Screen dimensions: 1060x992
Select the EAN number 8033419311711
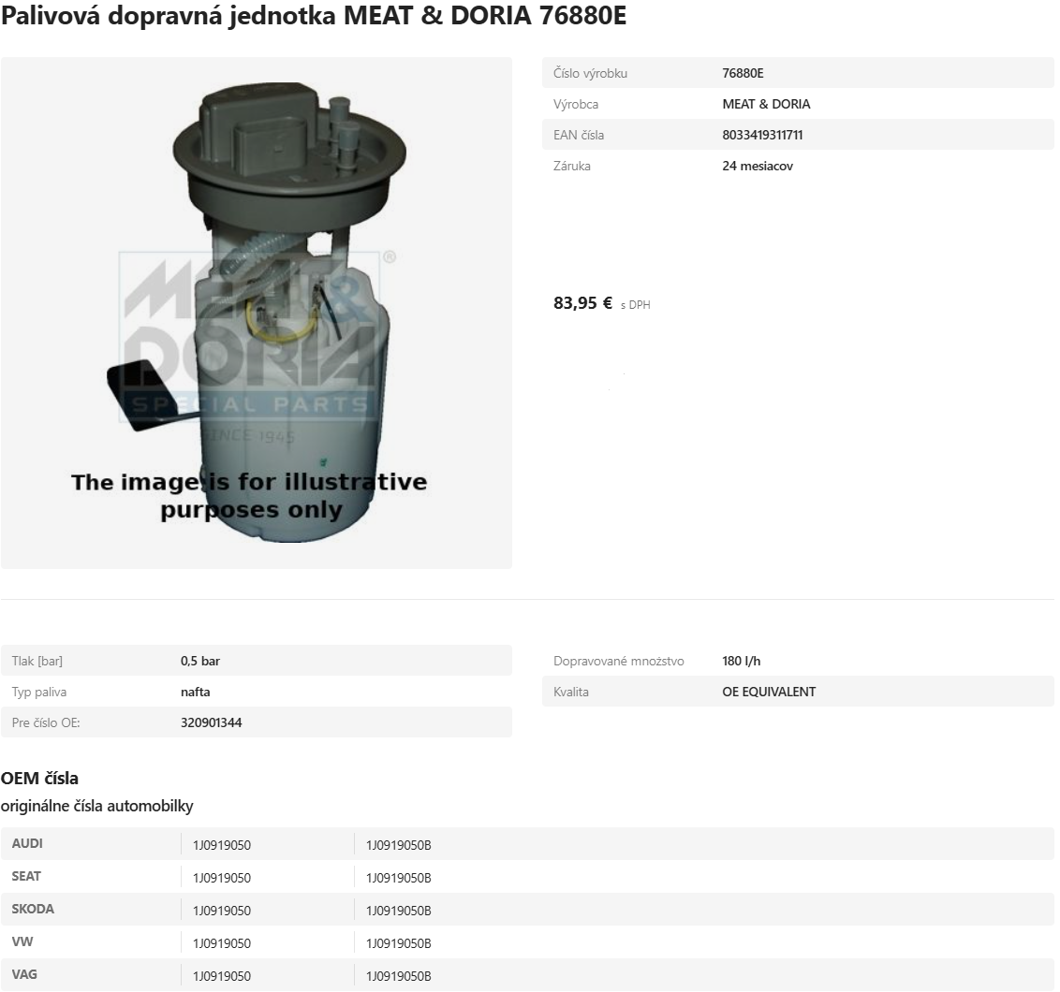click(x=762, y=135)
